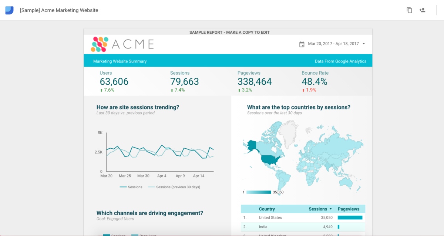Click Sample Report make a copy header
Screen dimensions: 444x236
pyautogui.click(x=229, y=33)
